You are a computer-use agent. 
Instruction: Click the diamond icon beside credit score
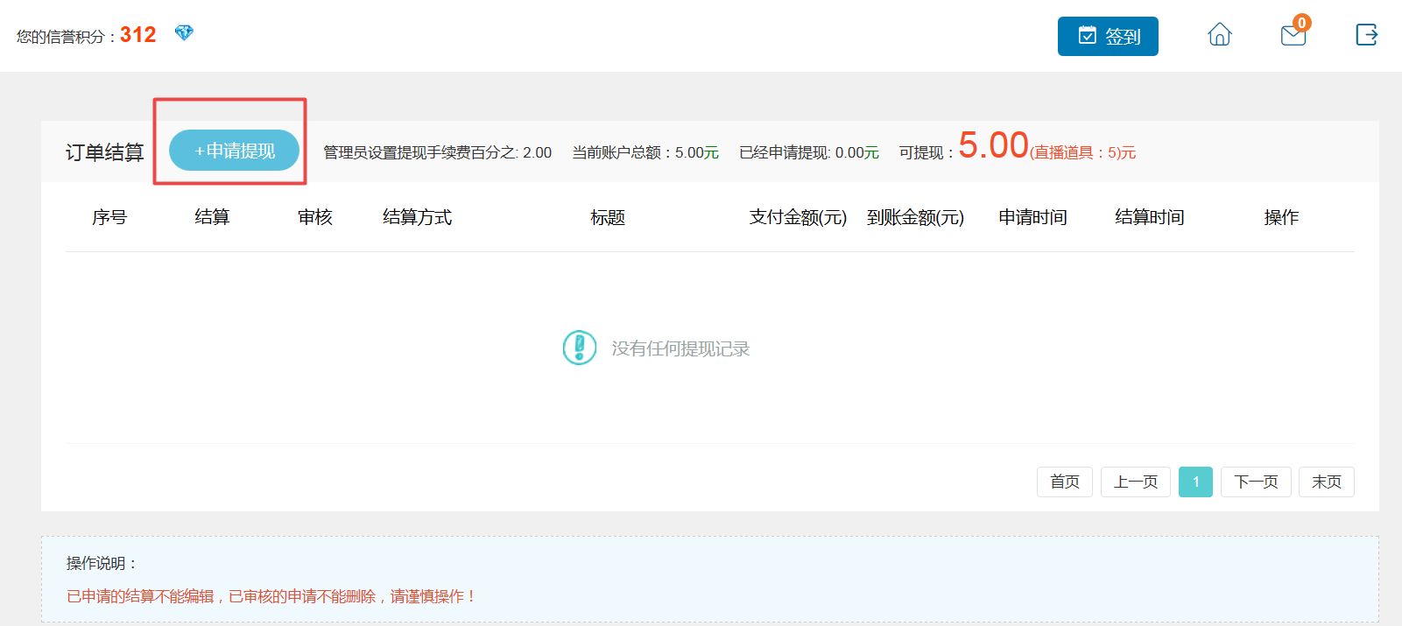coord(184,32)
